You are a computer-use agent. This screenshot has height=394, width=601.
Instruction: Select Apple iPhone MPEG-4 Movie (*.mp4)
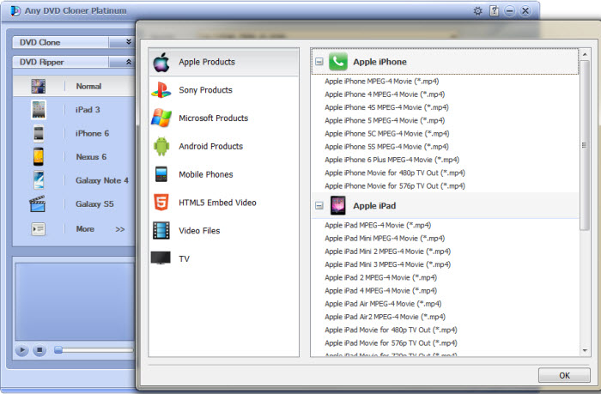pos(382,82)
